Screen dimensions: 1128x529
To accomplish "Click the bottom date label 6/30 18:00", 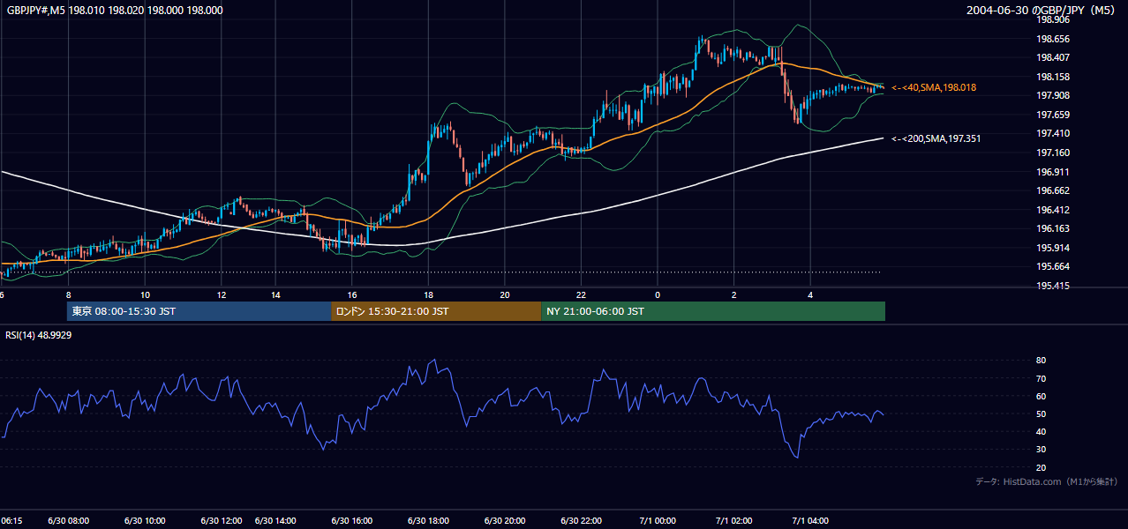I will click(428, 520).
